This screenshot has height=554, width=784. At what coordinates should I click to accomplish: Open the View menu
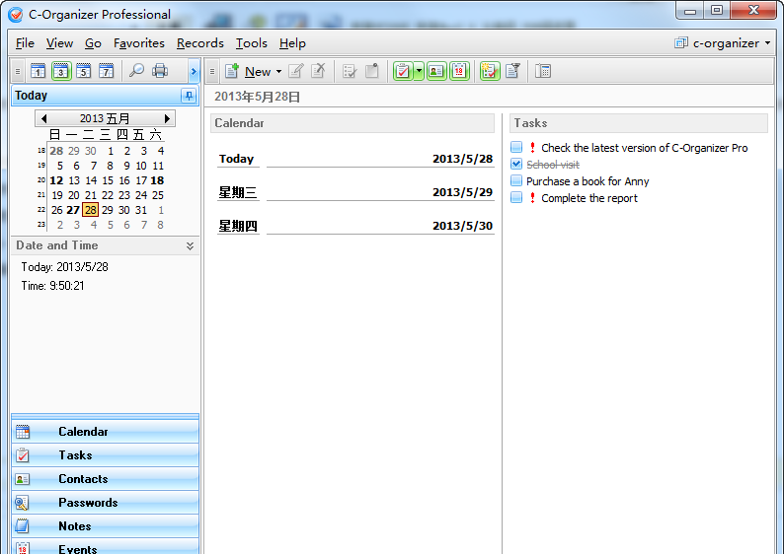[59, 43]
